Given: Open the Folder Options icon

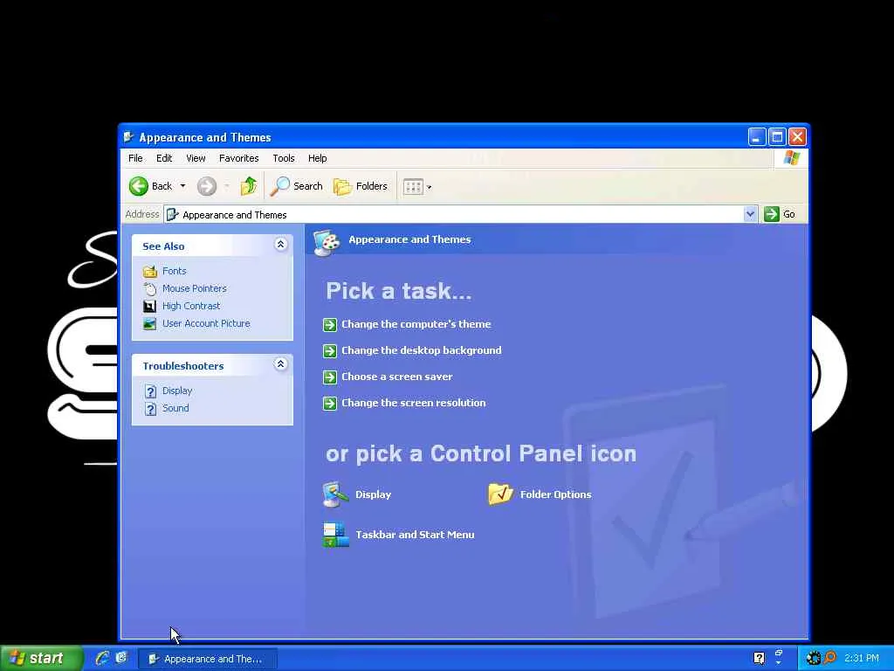Looking at the screenshot, I should point(500,495).
